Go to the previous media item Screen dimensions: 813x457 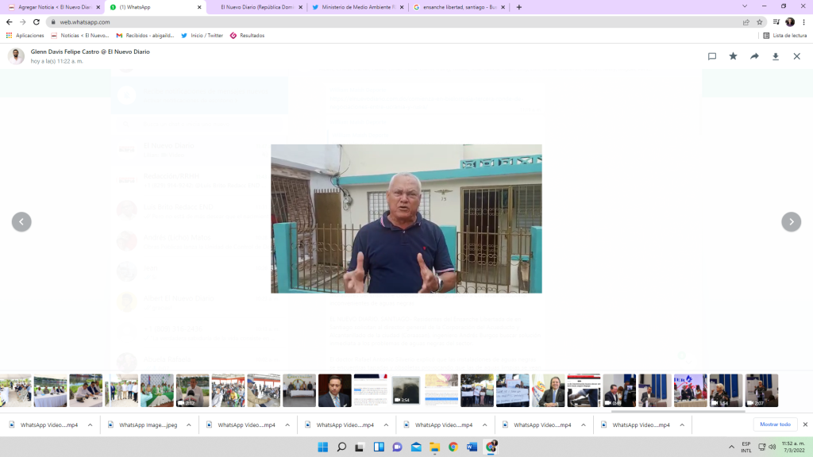pyautogui.click(x=21, y=222)
